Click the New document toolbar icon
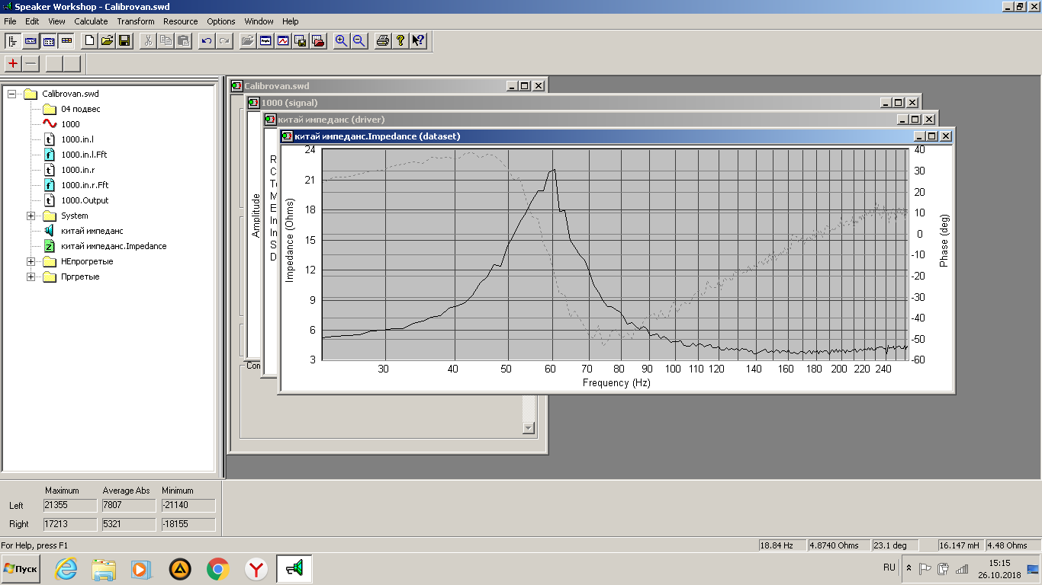 coord(89,41)
